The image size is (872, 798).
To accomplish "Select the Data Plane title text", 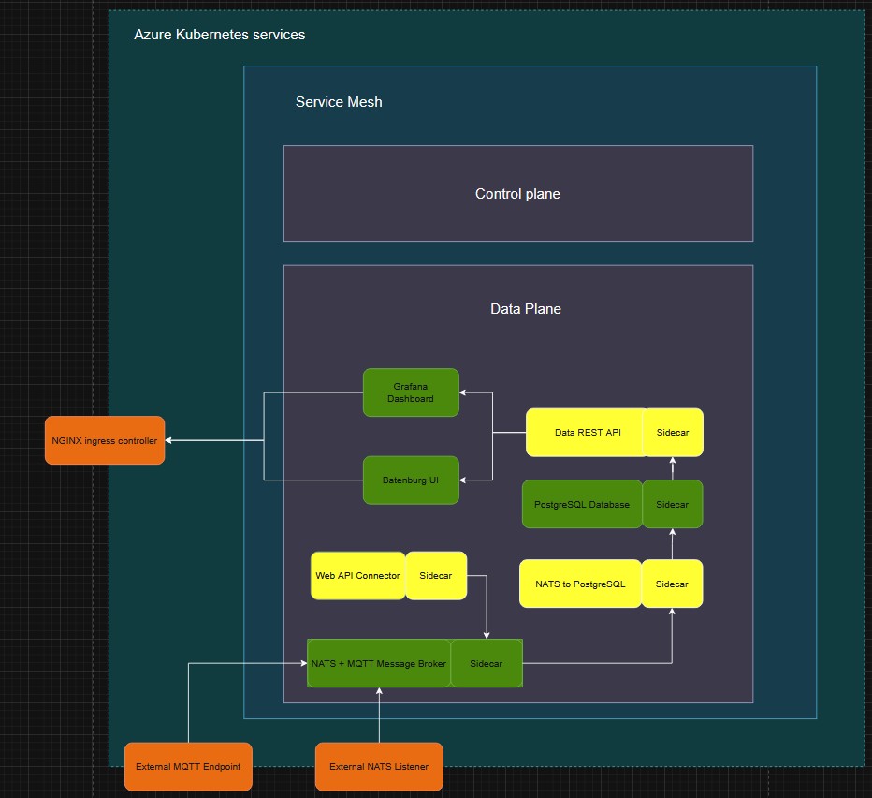I will pyautogui.click(x=526, y=308).
